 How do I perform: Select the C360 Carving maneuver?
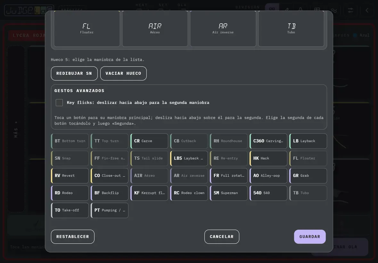pos(268,141)
